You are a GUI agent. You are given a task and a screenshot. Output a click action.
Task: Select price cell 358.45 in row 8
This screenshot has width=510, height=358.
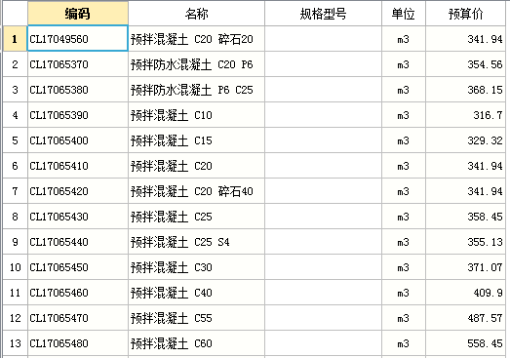click(x=465, y=217)
